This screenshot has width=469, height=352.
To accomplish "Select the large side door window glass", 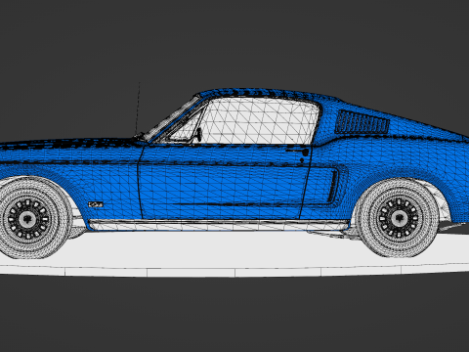I will coord(259,121).
